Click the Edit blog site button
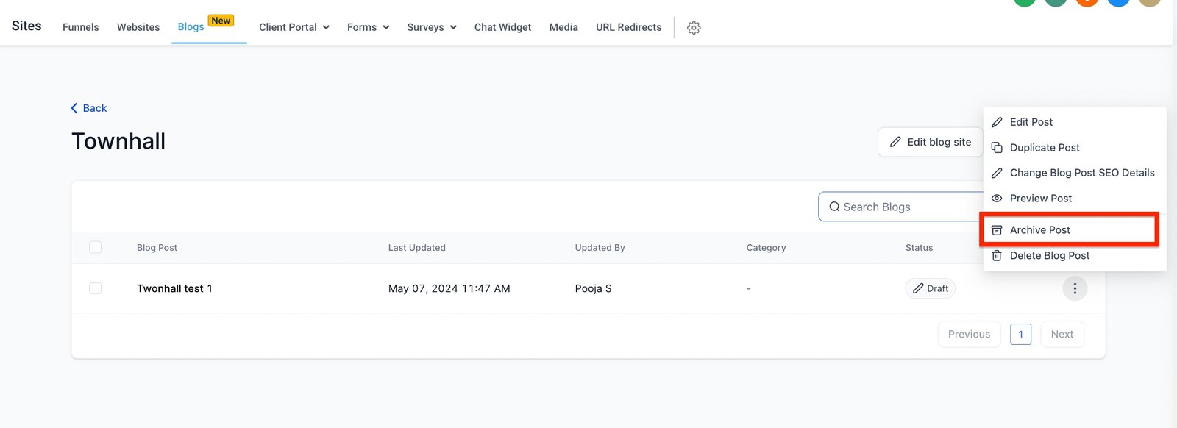The height and width of the screenshot is (428, 1177). pyautogui.click(x=930, y=142)
